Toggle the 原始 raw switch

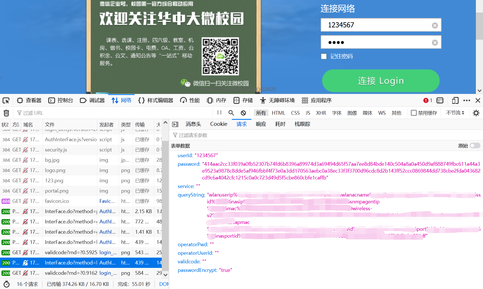tap(475, 146)
